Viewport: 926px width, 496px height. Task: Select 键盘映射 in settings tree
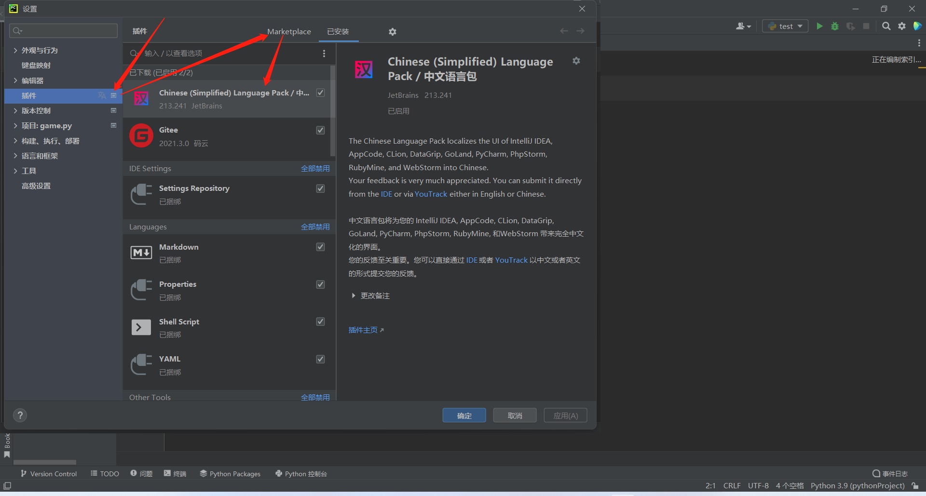[x=36, y=66]
